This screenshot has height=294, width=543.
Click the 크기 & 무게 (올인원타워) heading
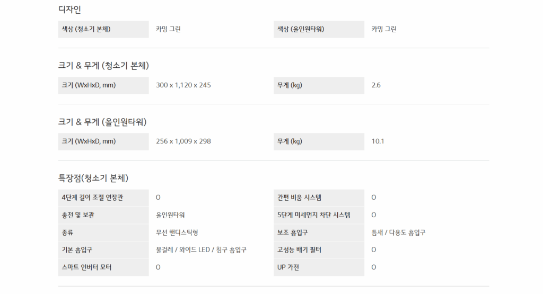102,122
